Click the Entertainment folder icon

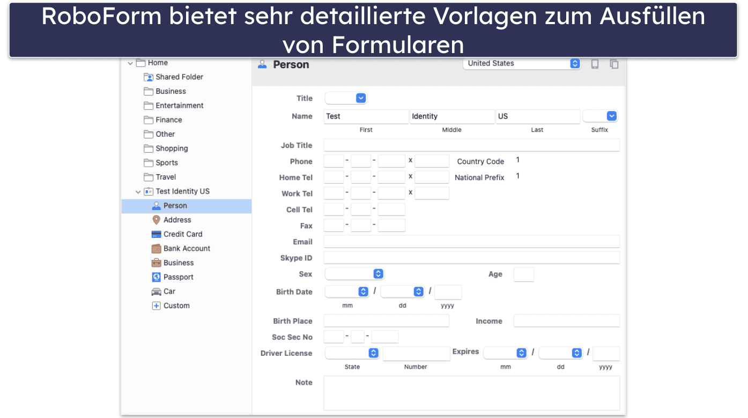tap(149, 106)
